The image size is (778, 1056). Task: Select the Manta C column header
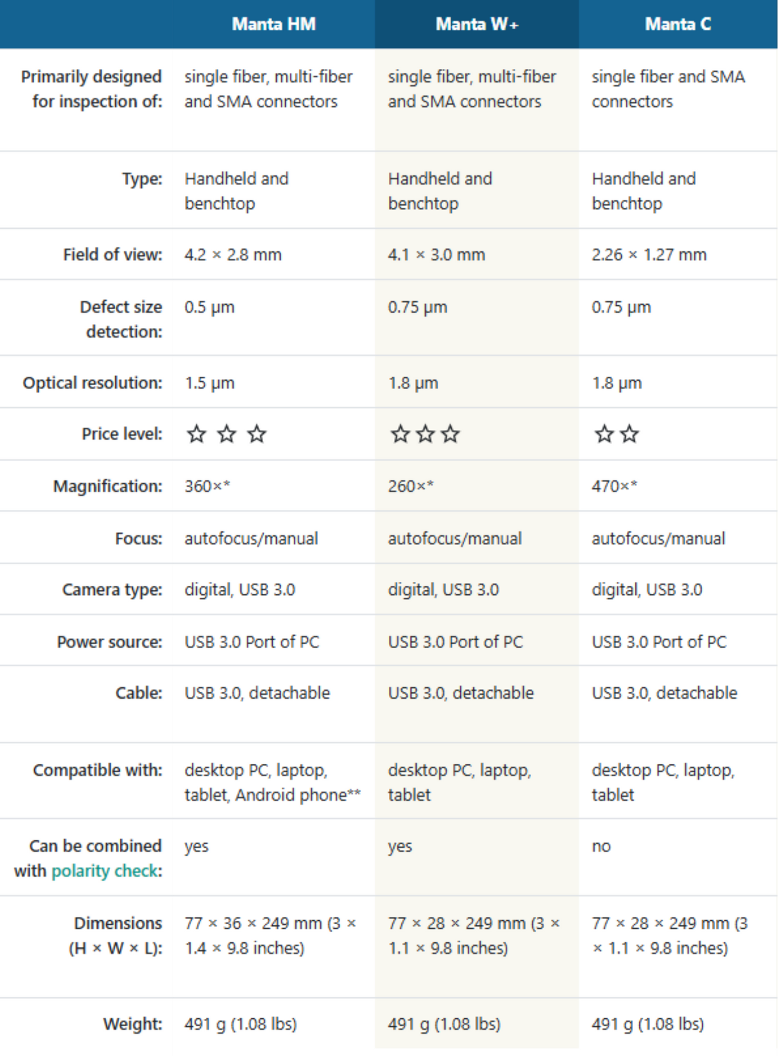(678, 24)
